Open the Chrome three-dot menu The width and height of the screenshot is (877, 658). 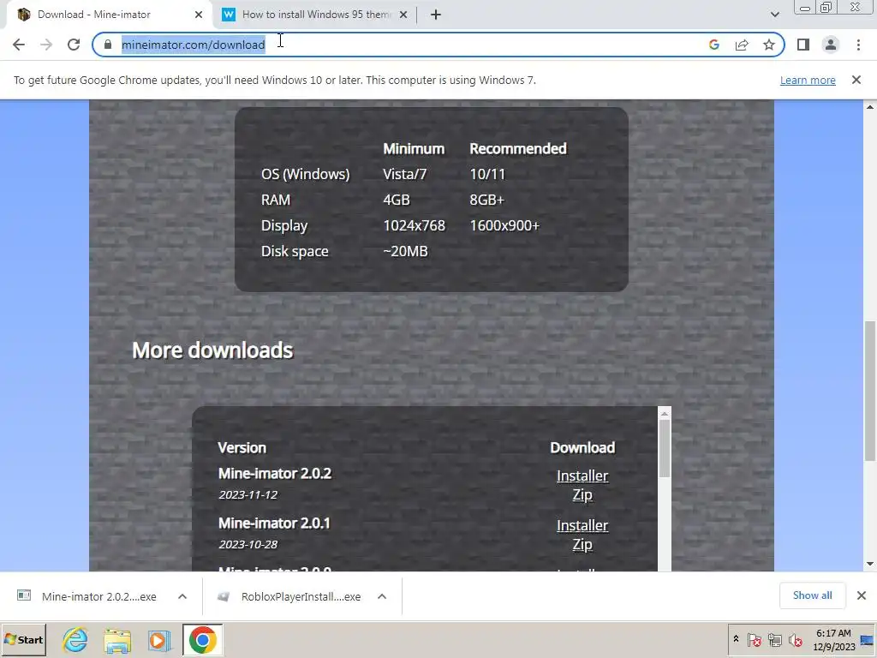click(858, 45)
